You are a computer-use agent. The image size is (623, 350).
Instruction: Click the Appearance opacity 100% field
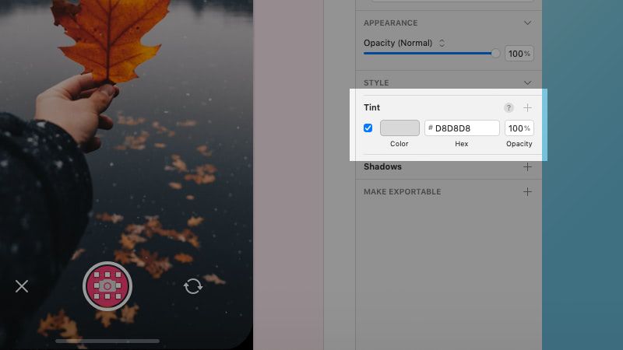[519, 53]
